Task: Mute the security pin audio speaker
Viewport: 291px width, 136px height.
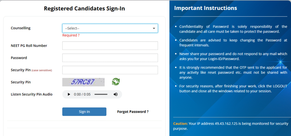Action: [x=115, y=94]
